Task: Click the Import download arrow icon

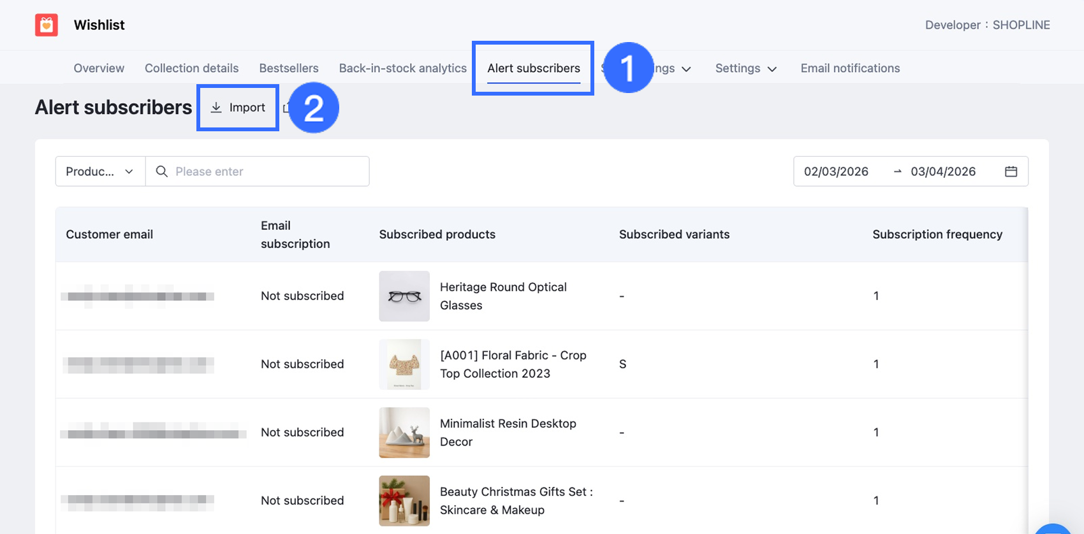Action: click(x=216, y=108)
